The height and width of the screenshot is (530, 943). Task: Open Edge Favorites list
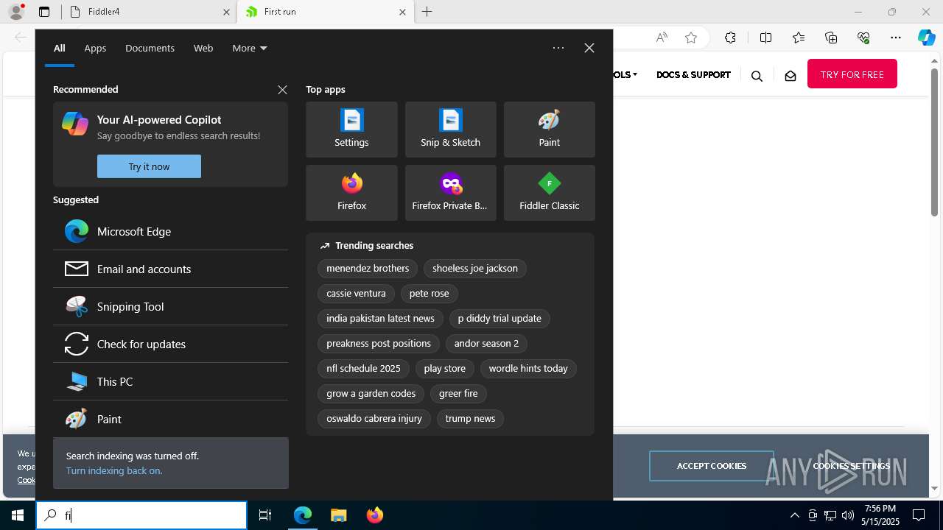799,38
